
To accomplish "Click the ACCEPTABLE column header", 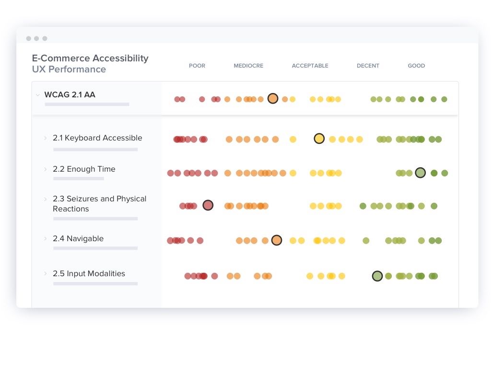I will click(310, 66).
